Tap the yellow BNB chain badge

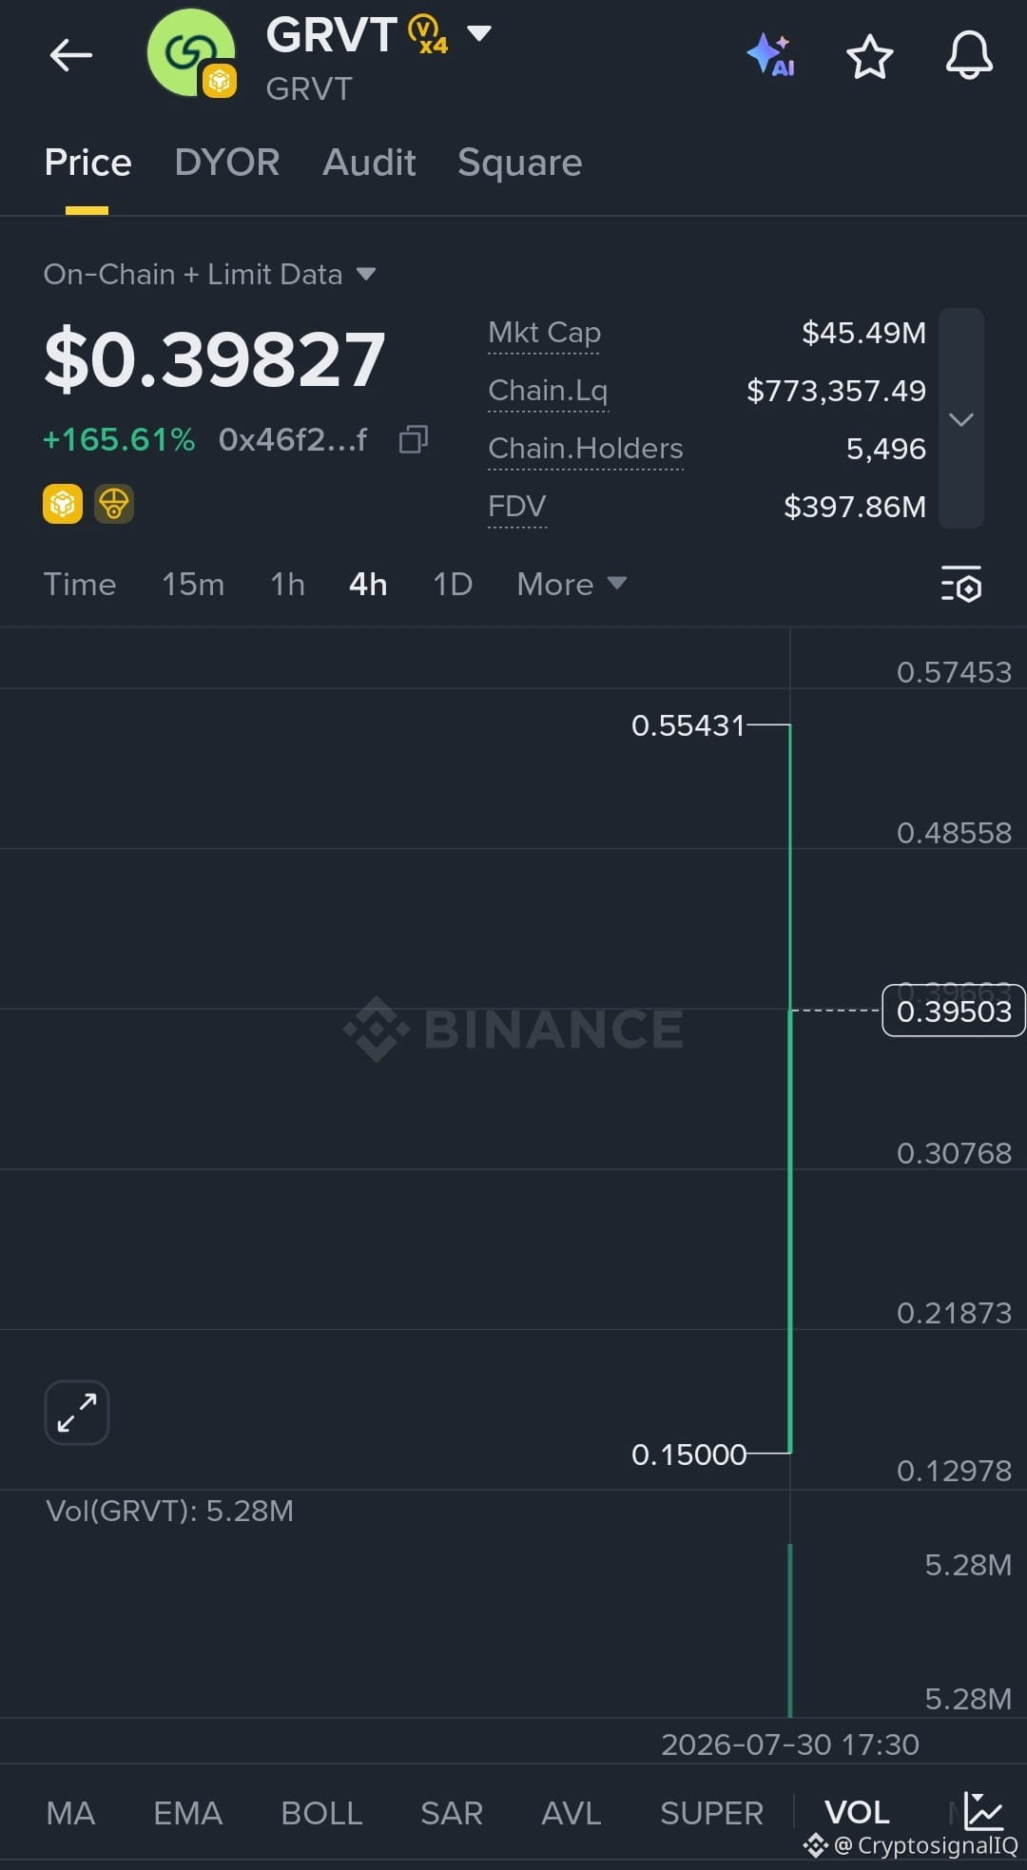click(63, 504)
